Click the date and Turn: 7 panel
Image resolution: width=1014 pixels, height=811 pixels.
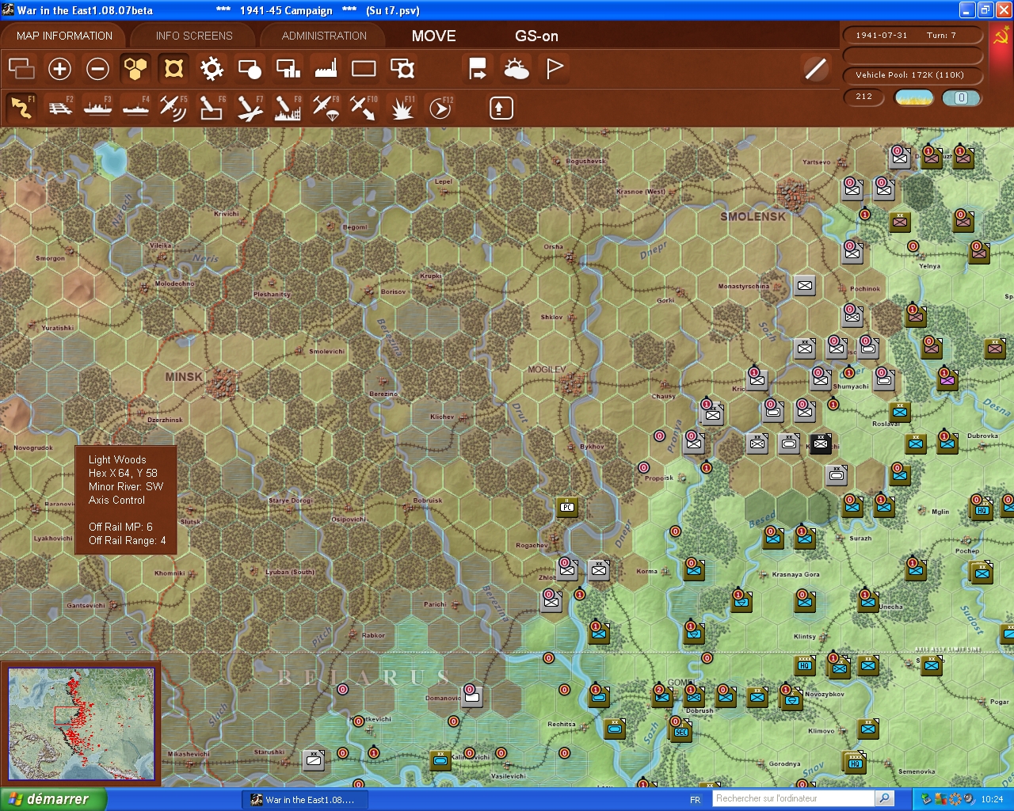[x=913, y=36]
